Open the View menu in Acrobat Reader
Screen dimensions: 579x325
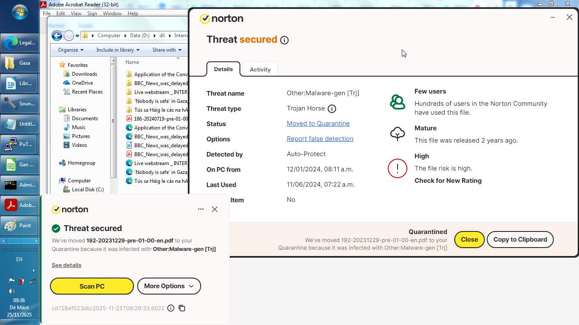tap(76, 14)
